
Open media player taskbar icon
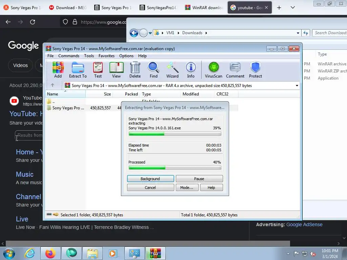[113, 253]
